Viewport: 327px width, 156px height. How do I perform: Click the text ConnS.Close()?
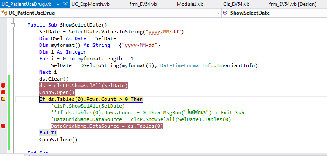tap(58, 140)
